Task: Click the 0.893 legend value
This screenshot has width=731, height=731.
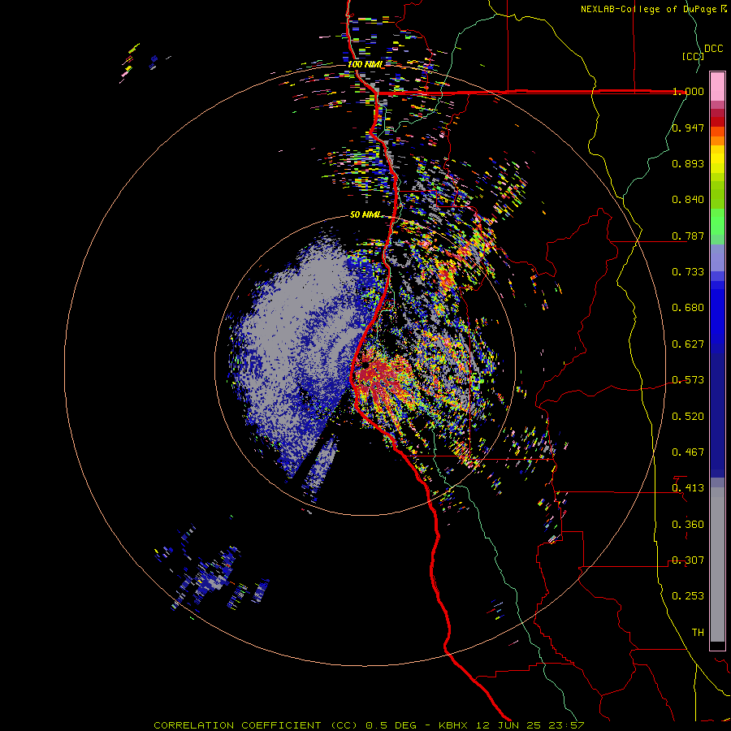Action: coord(688,163)
